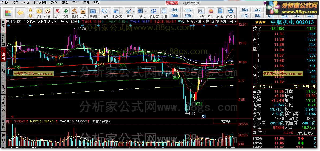The height and width of the screenshot is (151, 320).
Task: Expand the 周期 period dropdown arrow
Action: [110, 11]
